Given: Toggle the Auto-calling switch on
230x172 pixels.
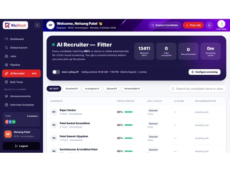Looking at the screenshot, I should 56,72.
